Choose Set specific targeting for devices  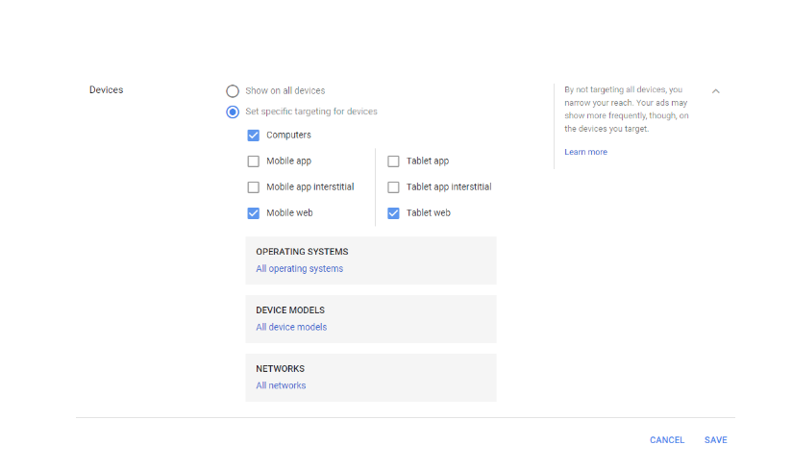tap(233, 111)
